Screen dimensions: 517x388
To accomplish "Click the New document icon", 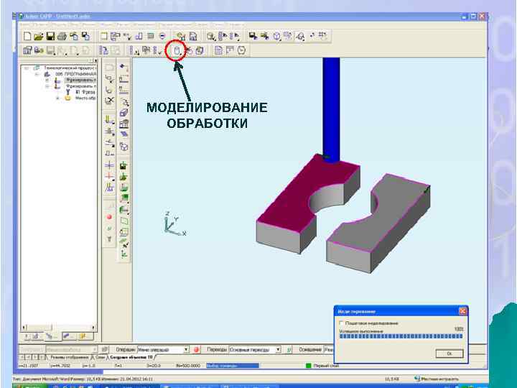I will pyautogui.click(x=27, y=36).
